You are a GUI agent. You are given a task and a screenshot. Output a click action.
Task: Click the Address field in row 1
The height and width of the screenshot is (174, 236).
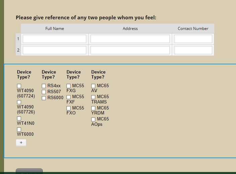pos(130,39)
